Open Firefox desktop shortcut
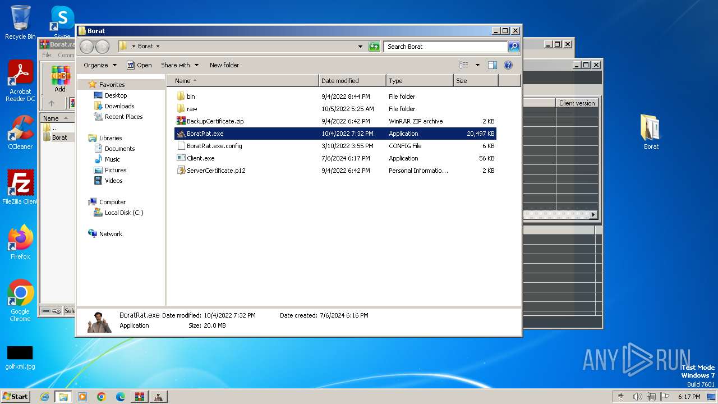This screenshot has height=404, width=718. point(20,242)
